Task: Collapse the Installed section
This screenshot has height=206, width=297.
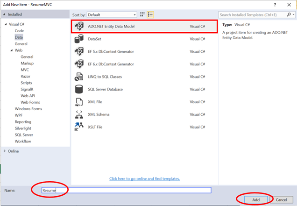Action: [x=4, y=14]
